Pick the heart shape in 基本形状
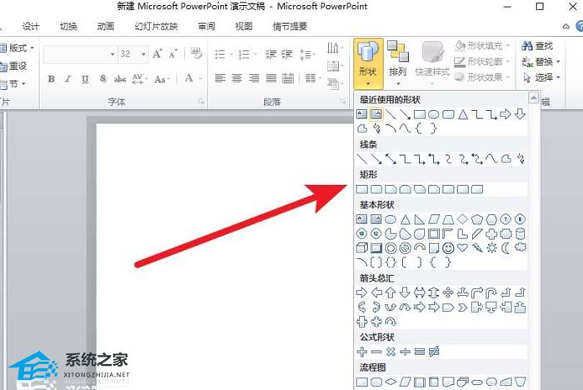The width and height of the screenshot is (583, 390). coord(462,247)
